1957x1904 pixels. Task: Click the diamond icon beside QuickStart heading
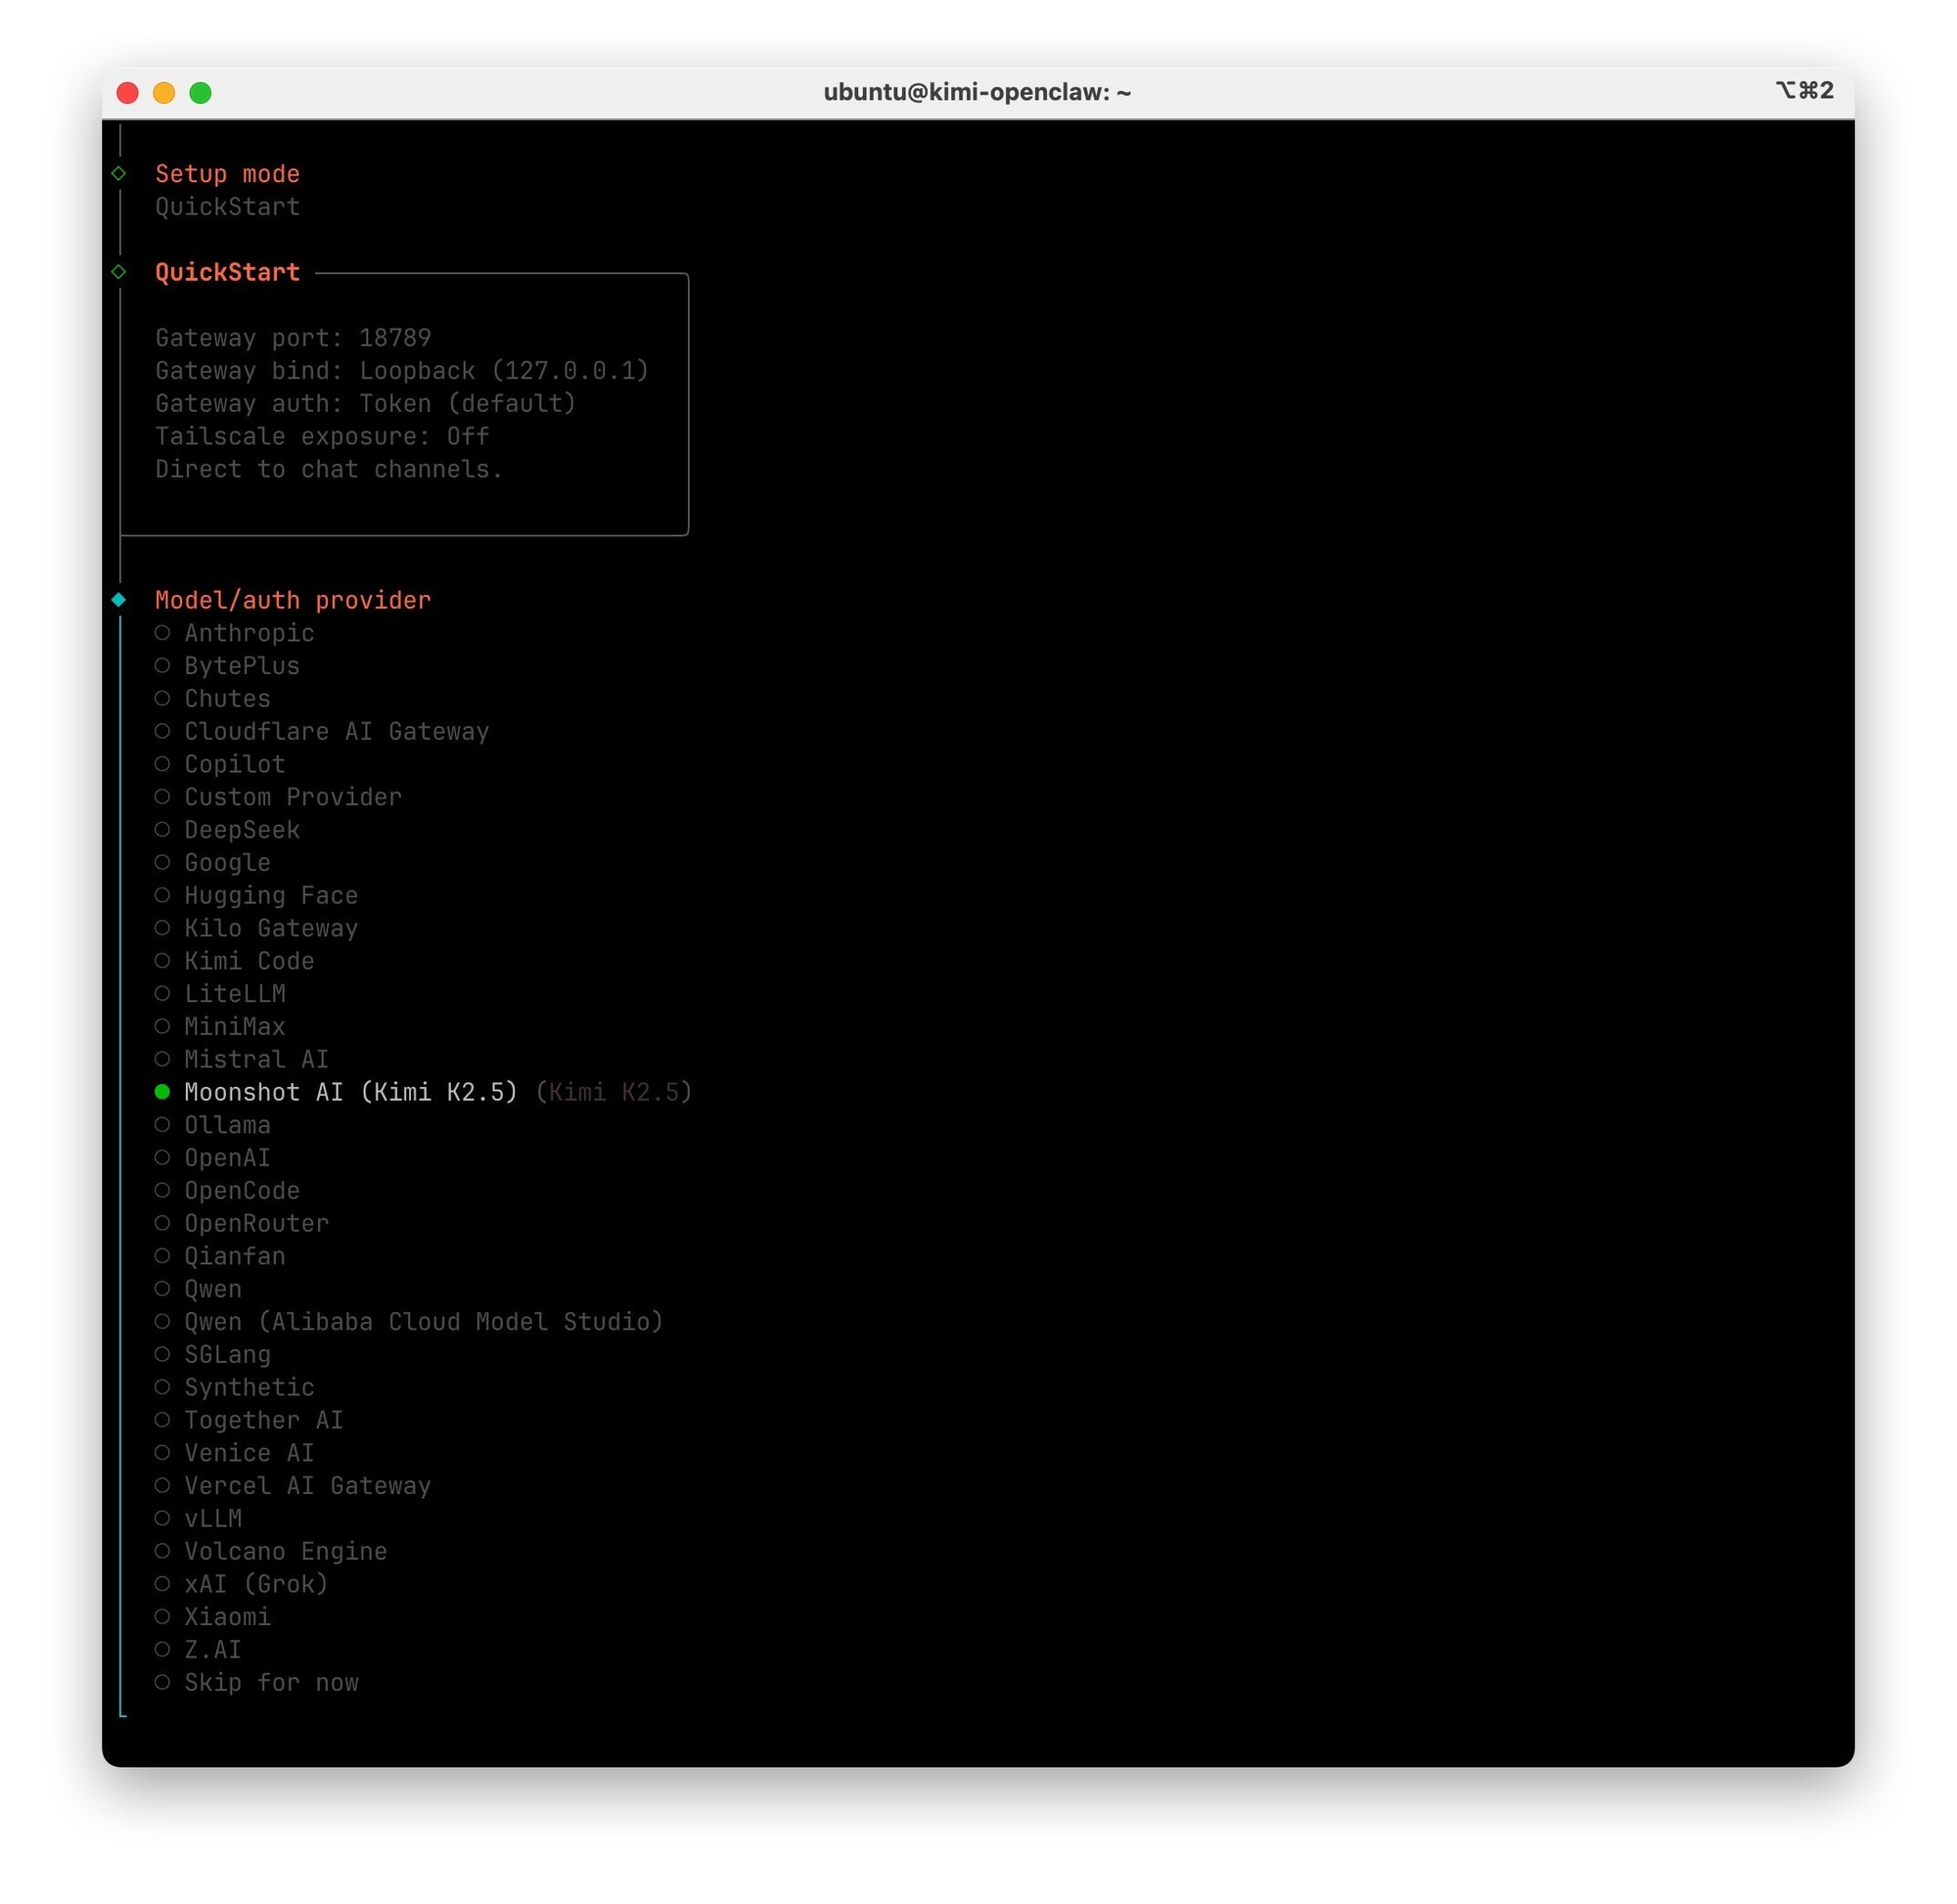[x=119, y=272]
